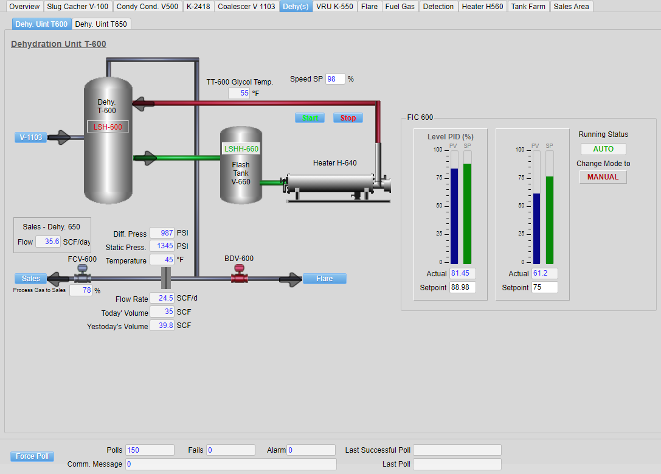Click the arrow pointing to Flare
The width and height of the screenshot is (661, 474).
pyautogui.click(x=291, y=279)
